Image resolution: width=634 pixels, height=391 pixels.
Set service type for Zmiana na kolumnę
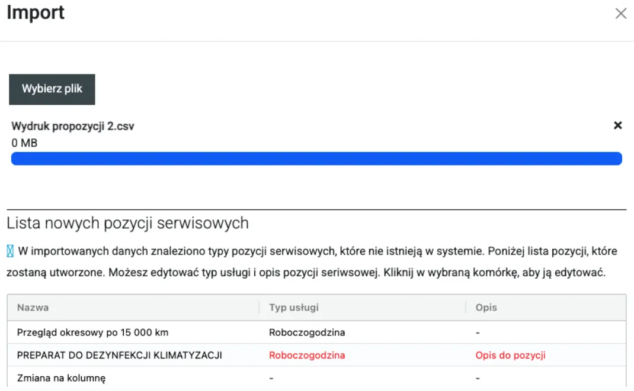click(271, 378)
